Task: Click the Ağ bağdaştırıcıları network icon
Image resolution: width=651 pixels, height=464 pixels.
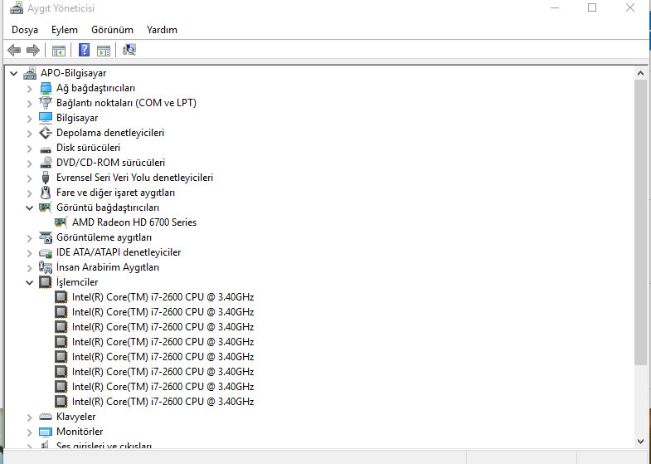Action: point(46,88)
